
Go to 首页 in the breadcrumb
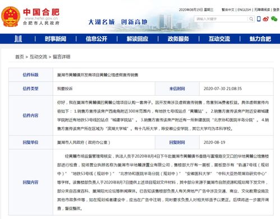(20, 57)
